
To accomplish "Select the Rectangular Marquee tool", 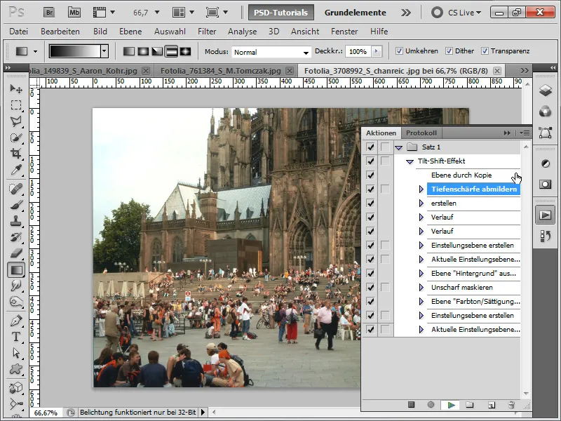I will pyautogui.click(x=15, y=105).
